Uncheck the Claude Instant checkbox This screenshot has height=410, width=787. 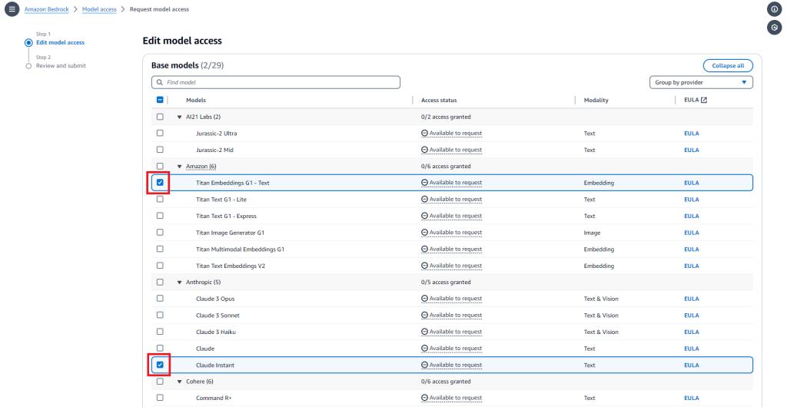[160, 365]
